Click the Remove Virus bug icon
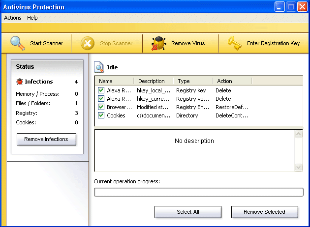The width and height of the screenshot is (310, 227). 158,43
